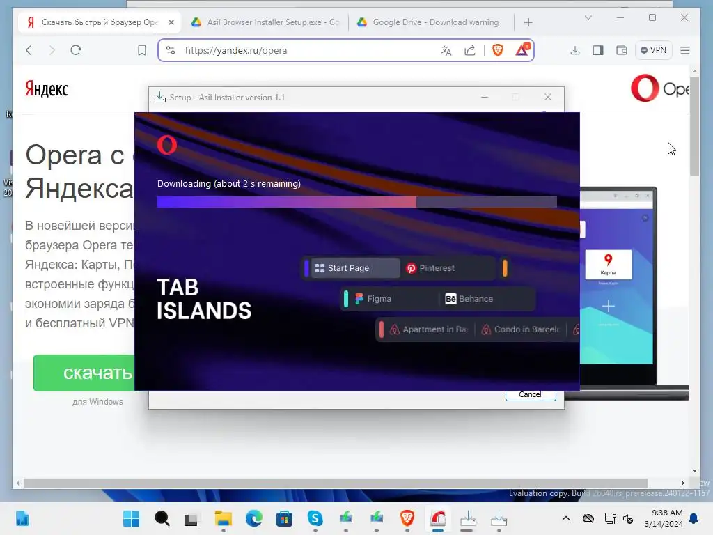
Task: Click the active Opera installer taskbar icon
Action: click(438, 518)
